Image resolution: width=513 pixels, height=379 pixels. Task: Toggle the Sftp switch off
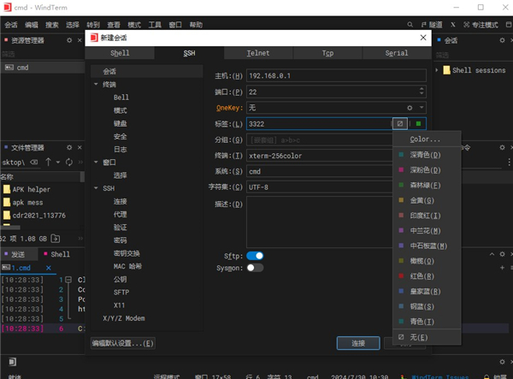click(255, 255)
